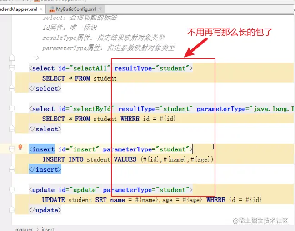The height and width of the screenshot is (231, 295).
Task: Click "WHERE id = #{id}" in the selectById query
Action: point(148,119)
